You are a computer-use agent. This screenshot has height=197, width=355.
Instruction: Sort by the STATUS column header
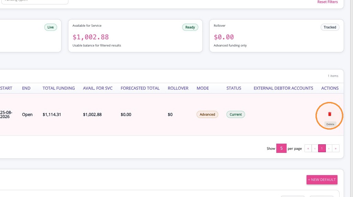(x=234, y=88)
